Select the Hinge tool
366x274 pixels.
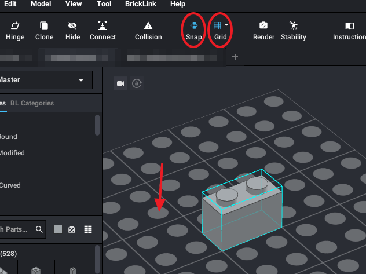(15, 31)
